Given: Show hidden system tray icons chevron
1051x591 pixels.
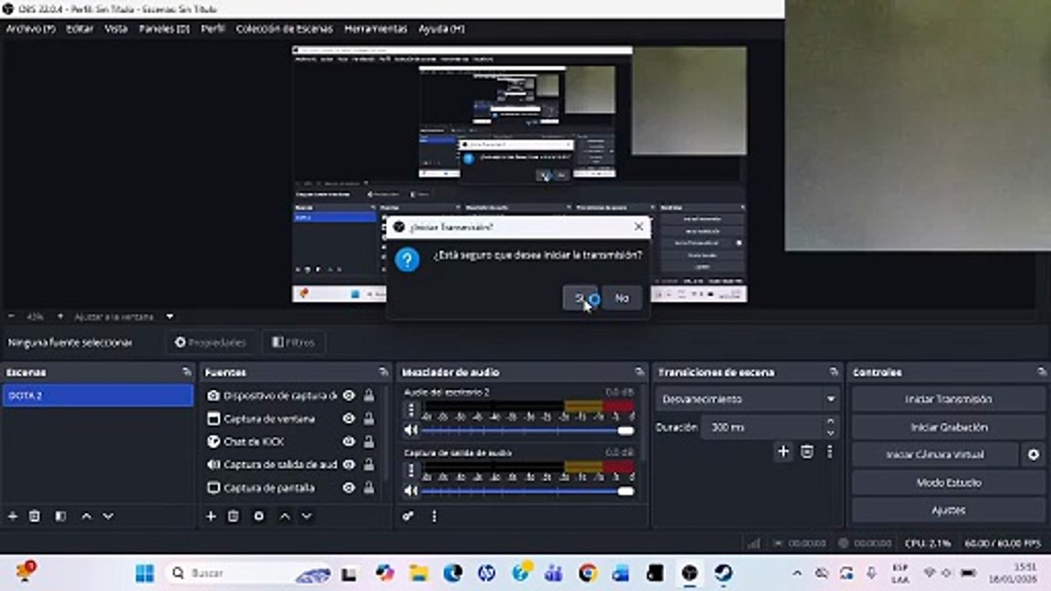Looking at the screenshot, I should point(796,573).
